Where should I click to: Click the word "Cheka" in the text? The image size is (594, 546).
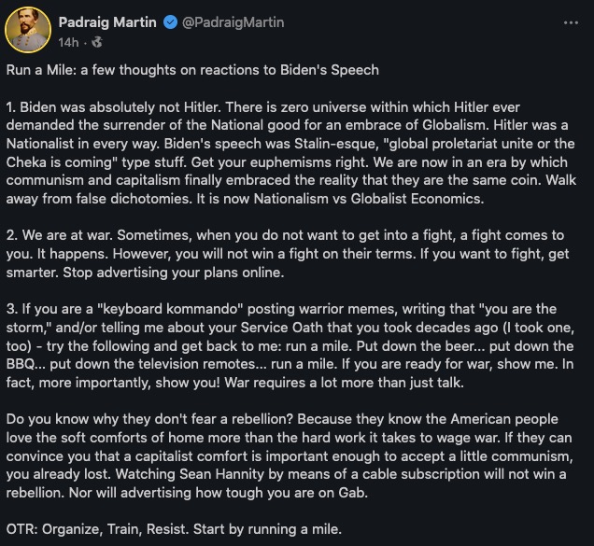point(26,162)
